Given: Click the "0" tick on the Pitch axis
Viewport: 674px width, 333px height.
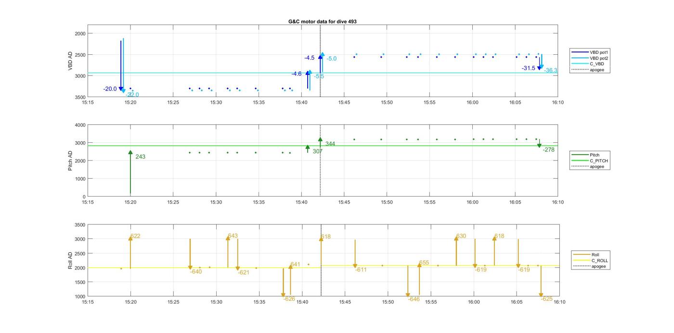Looking at the screenshot, I should 84,197.
